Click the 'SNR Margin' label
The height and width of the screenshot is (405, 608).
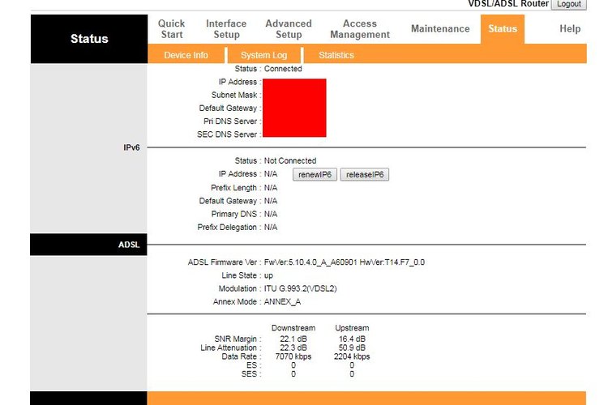[x=235, y=339]
